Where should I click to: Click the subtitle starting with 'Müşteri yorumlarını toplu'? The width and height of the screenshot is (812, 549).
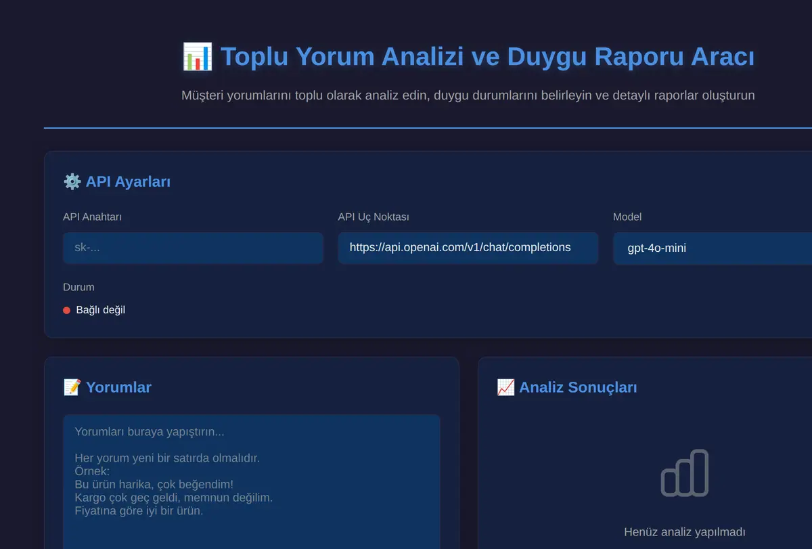point(468,95)
